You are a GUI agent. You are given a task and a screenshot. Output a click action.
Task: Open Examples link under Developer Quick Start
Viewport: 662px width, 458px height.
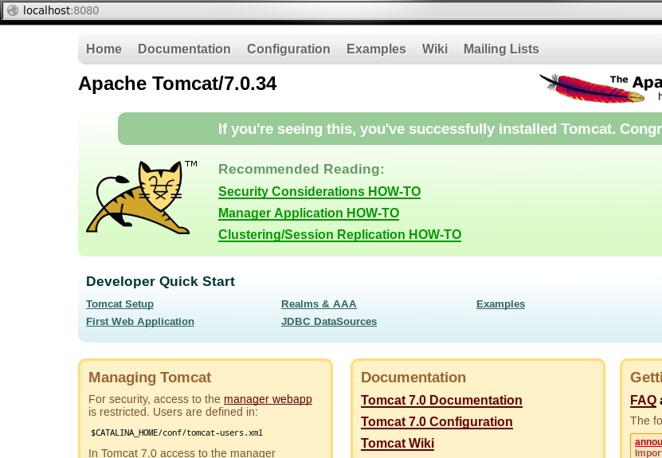pyautogui.click(x=500, y=304)
